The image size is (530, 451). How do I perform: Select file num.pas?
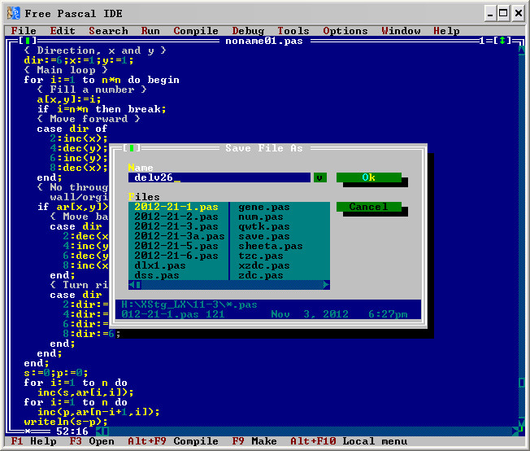click(261, 217)
